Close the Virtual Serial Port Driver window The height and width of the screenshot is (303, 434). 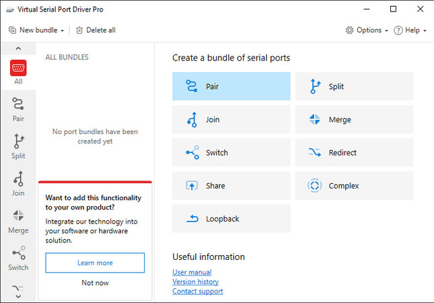tap(420, 9)
